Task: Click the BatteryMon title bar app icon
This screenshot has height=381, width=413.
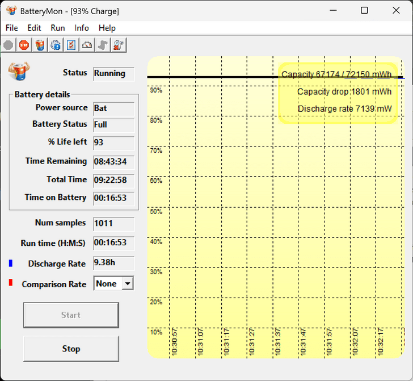Action: [11, 11]
